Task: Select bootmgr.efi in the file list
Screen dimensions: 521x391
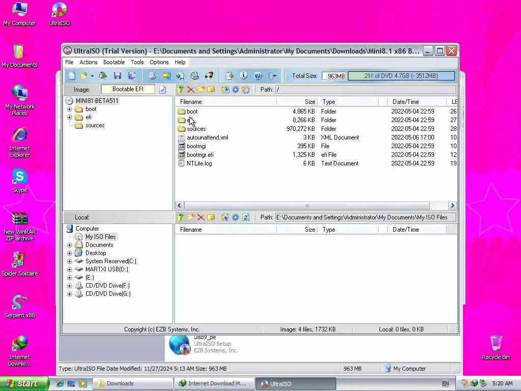Action: [200, 155]
